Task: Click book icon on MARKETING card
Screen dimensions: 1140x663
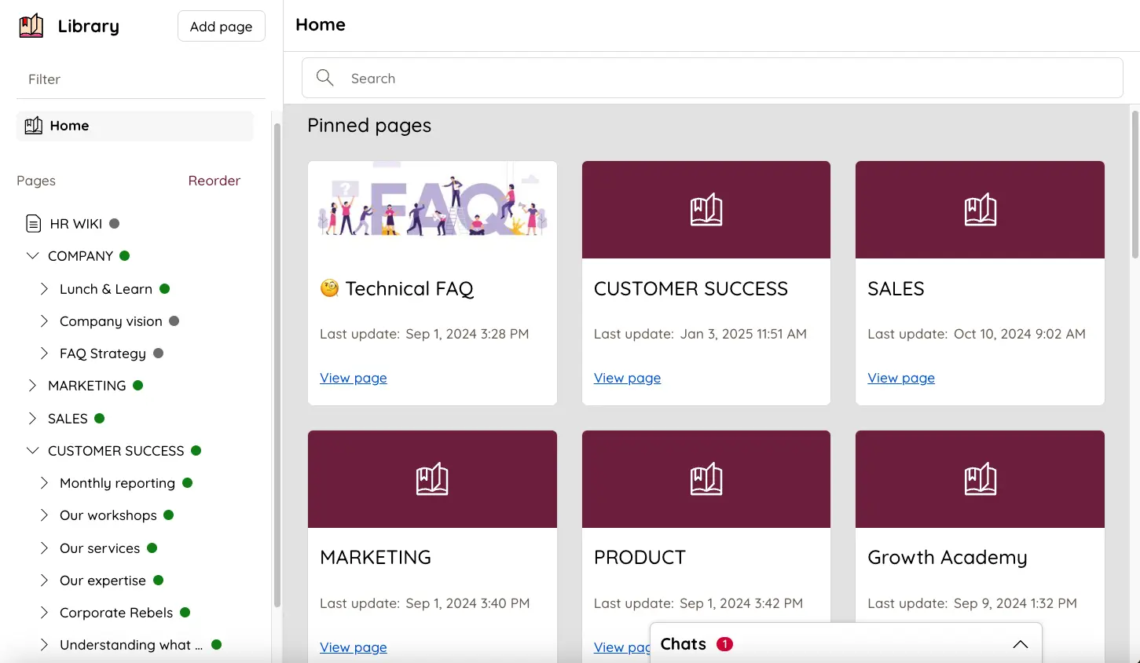Action: point(432,479)
